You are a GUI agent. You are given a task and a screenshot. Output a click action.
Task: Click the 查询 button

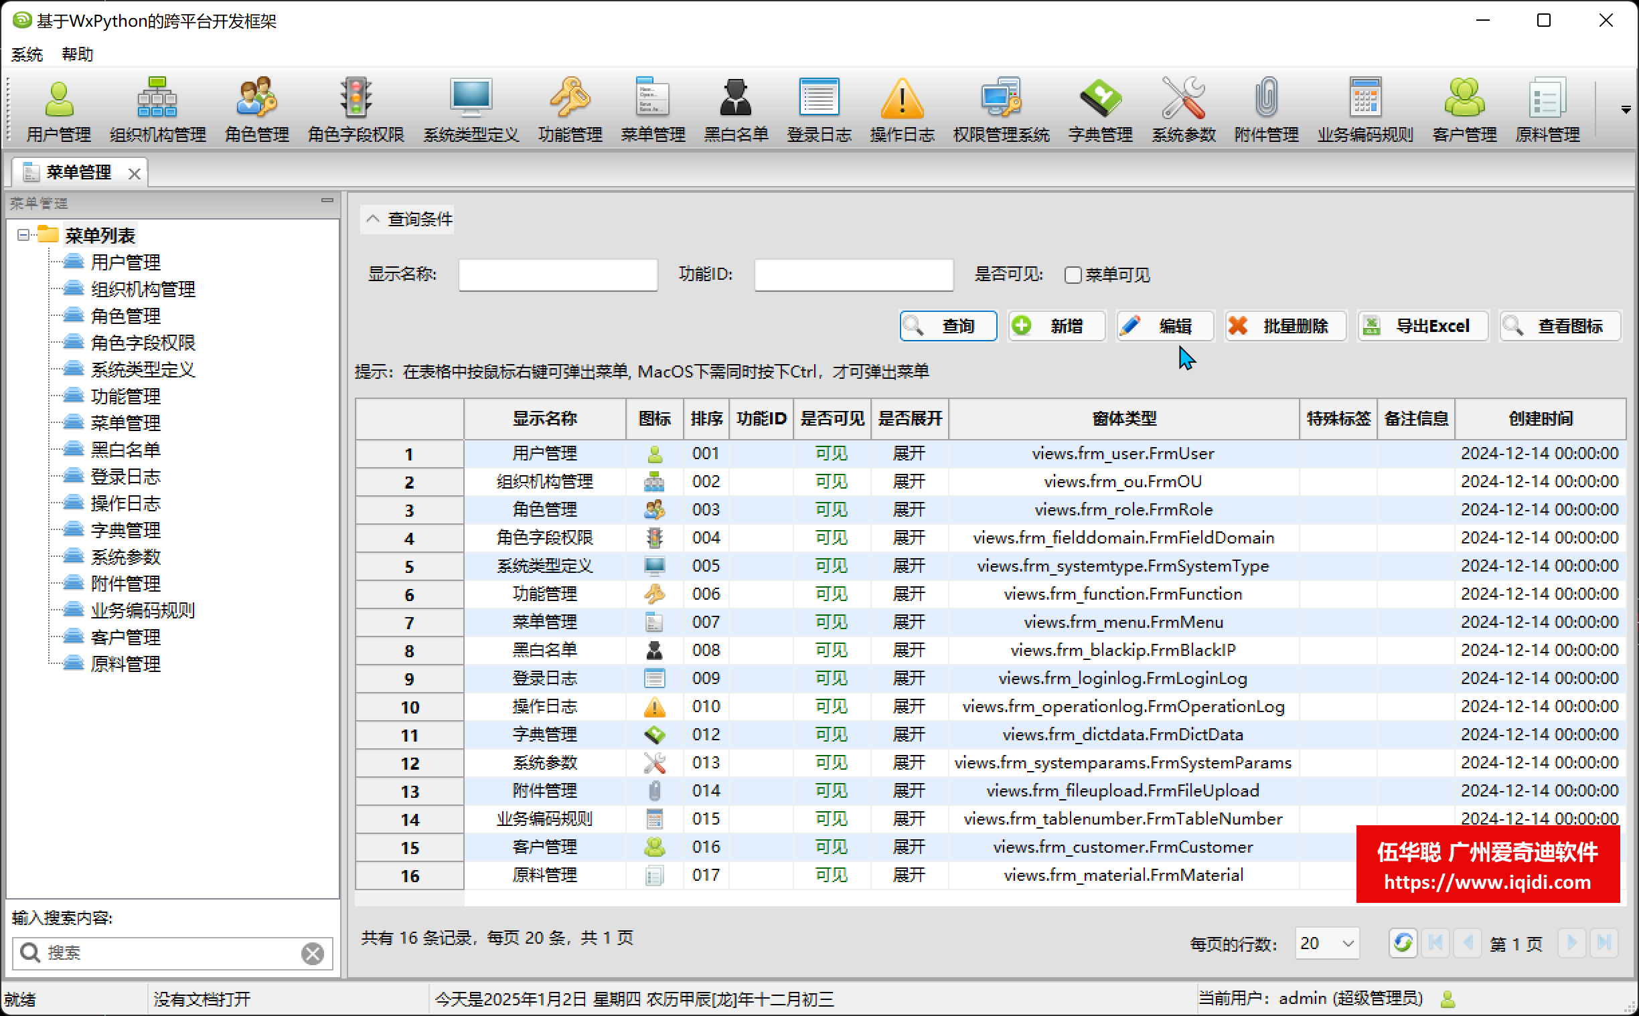point(948,326)
